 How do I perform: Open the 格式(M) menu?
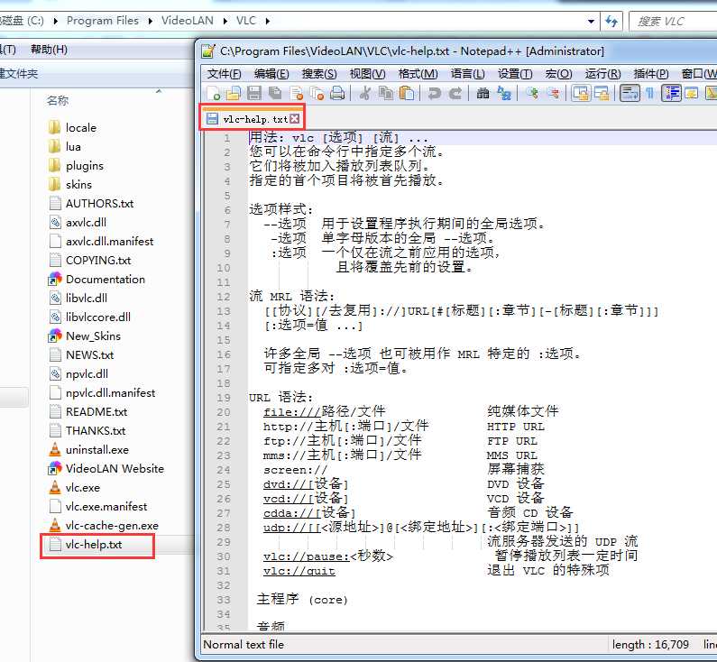[418, 74]
